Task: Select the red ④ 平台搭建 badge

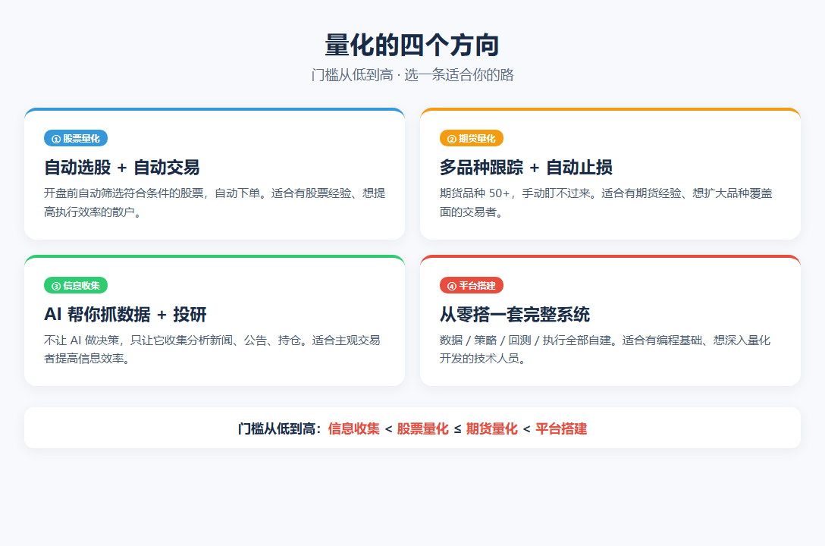Action: coord(472,286)
